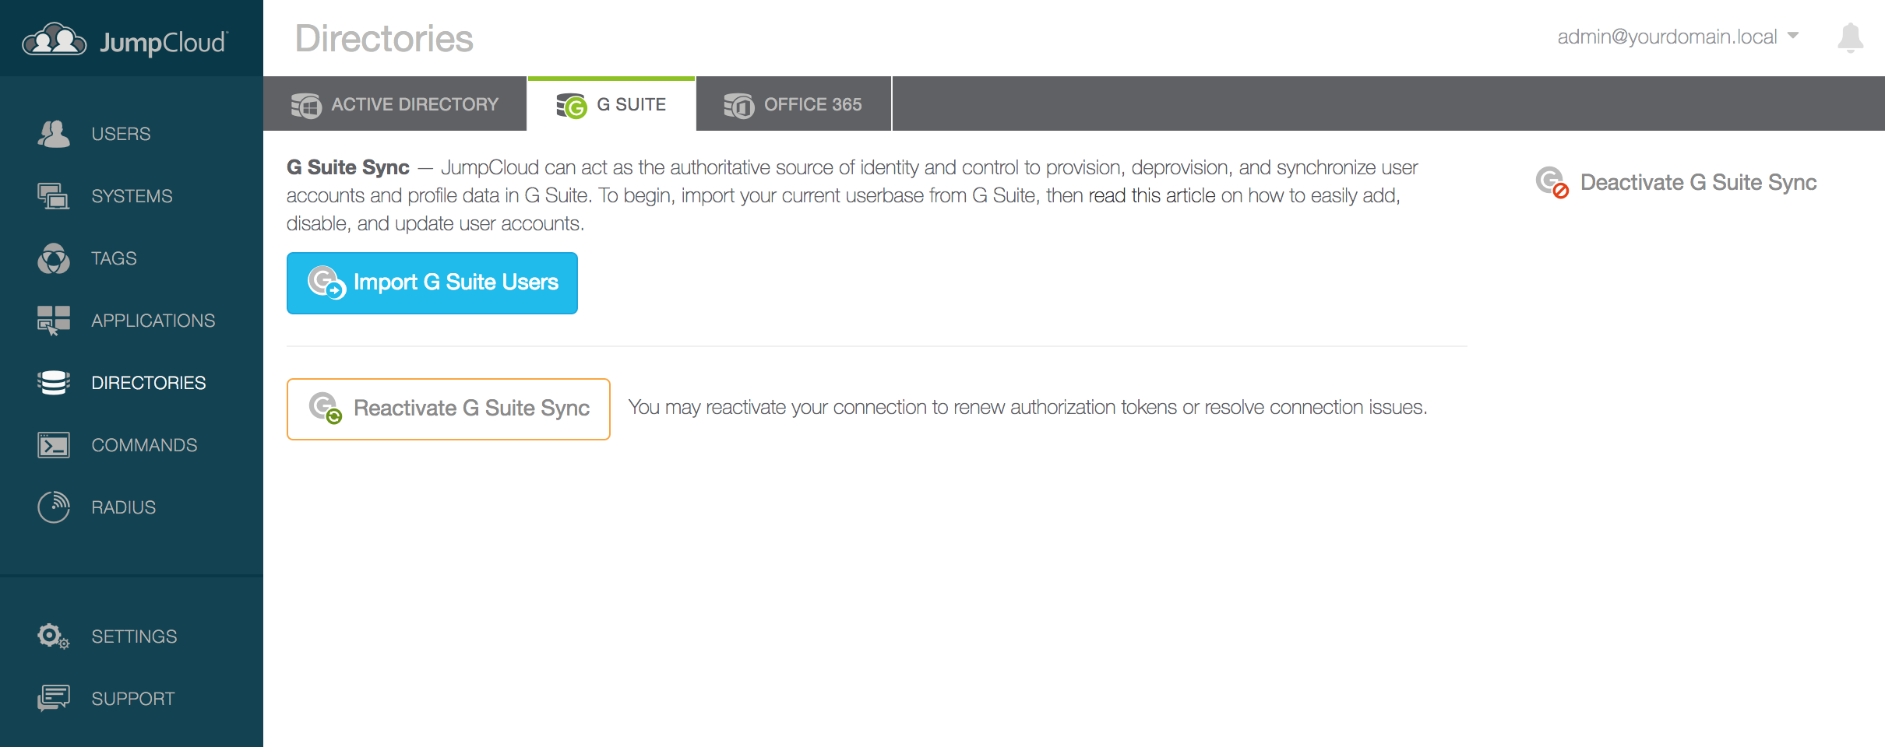This screenshot has width=1885, height=747.
Task: Click the JumpCloud logo
Action: coord(125,40)
